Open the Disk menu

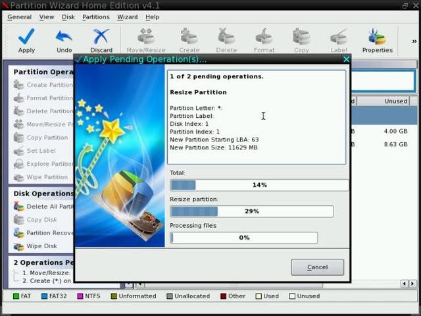[68, 17]
